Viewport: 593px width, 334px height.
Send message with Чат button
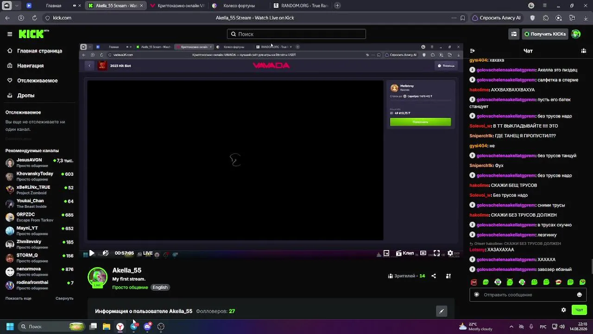[x=579, y=310]
